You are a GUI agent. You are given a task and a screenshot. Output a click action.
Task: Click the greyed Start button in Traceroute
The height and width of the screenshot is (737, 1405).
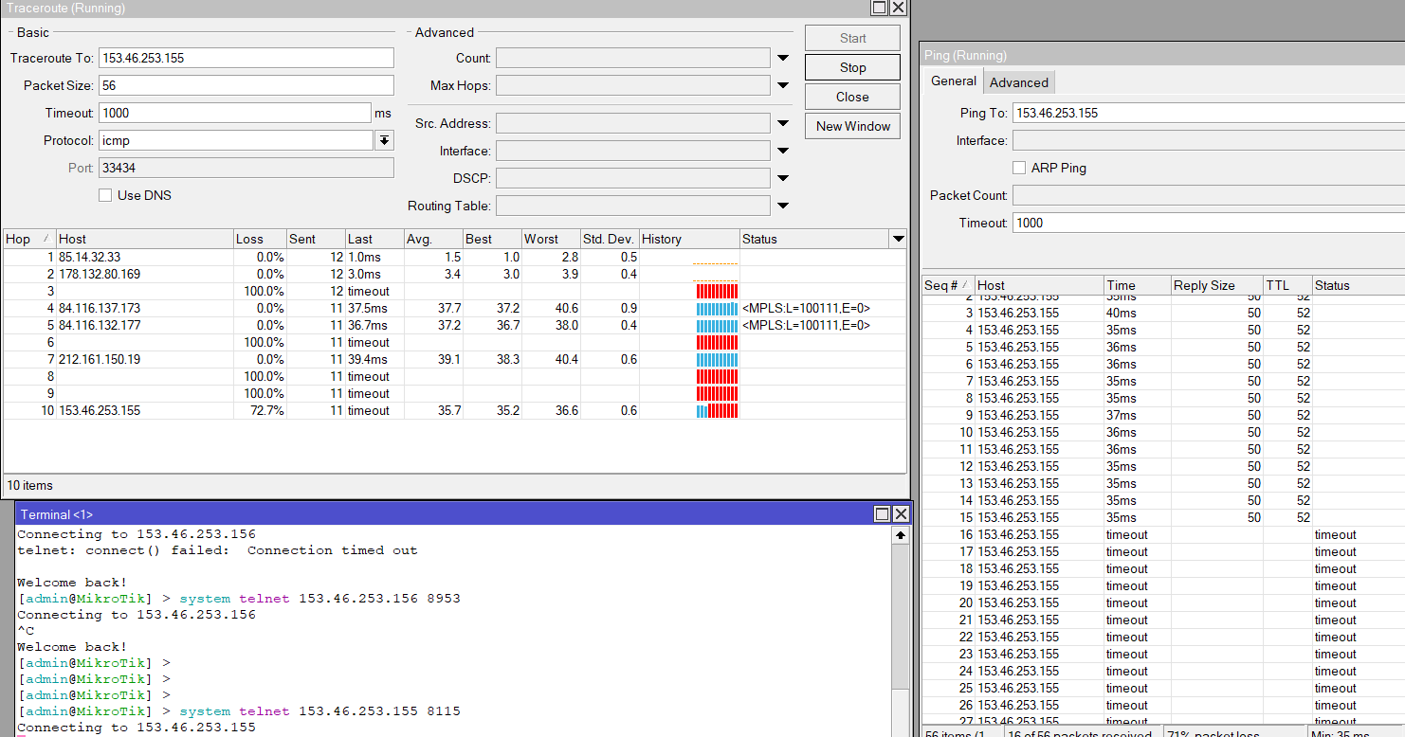click(852, 38)
